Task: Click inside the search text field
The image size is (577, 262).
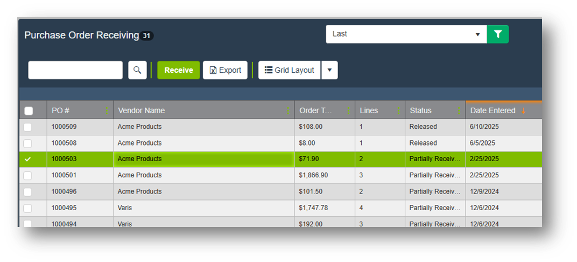Action: click(75, 70)
